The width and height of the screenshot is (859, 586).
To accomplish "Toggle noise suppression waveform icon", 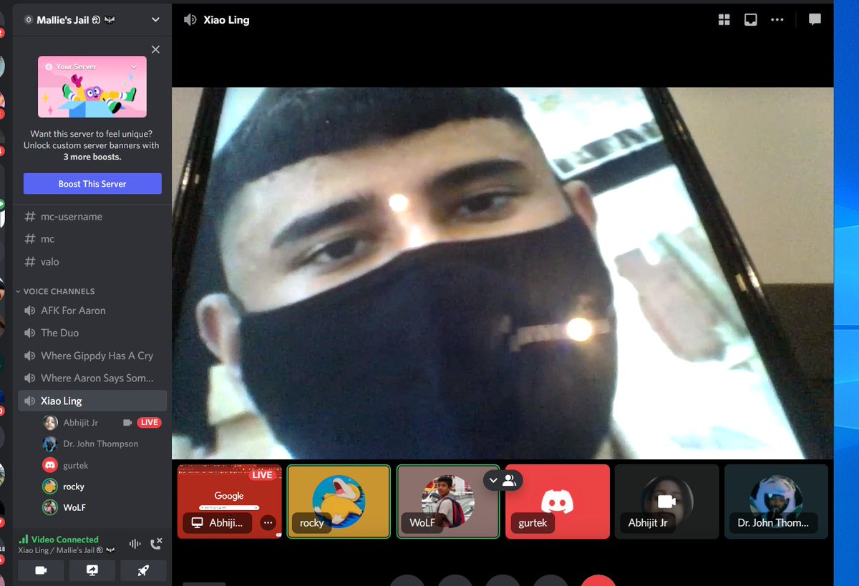I will click(135, 544).
